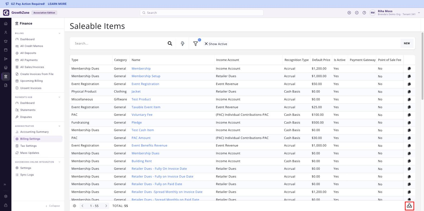Open the communications send icon in rail
The height and width of the screenshot is (211, 424).
point(6,59)
